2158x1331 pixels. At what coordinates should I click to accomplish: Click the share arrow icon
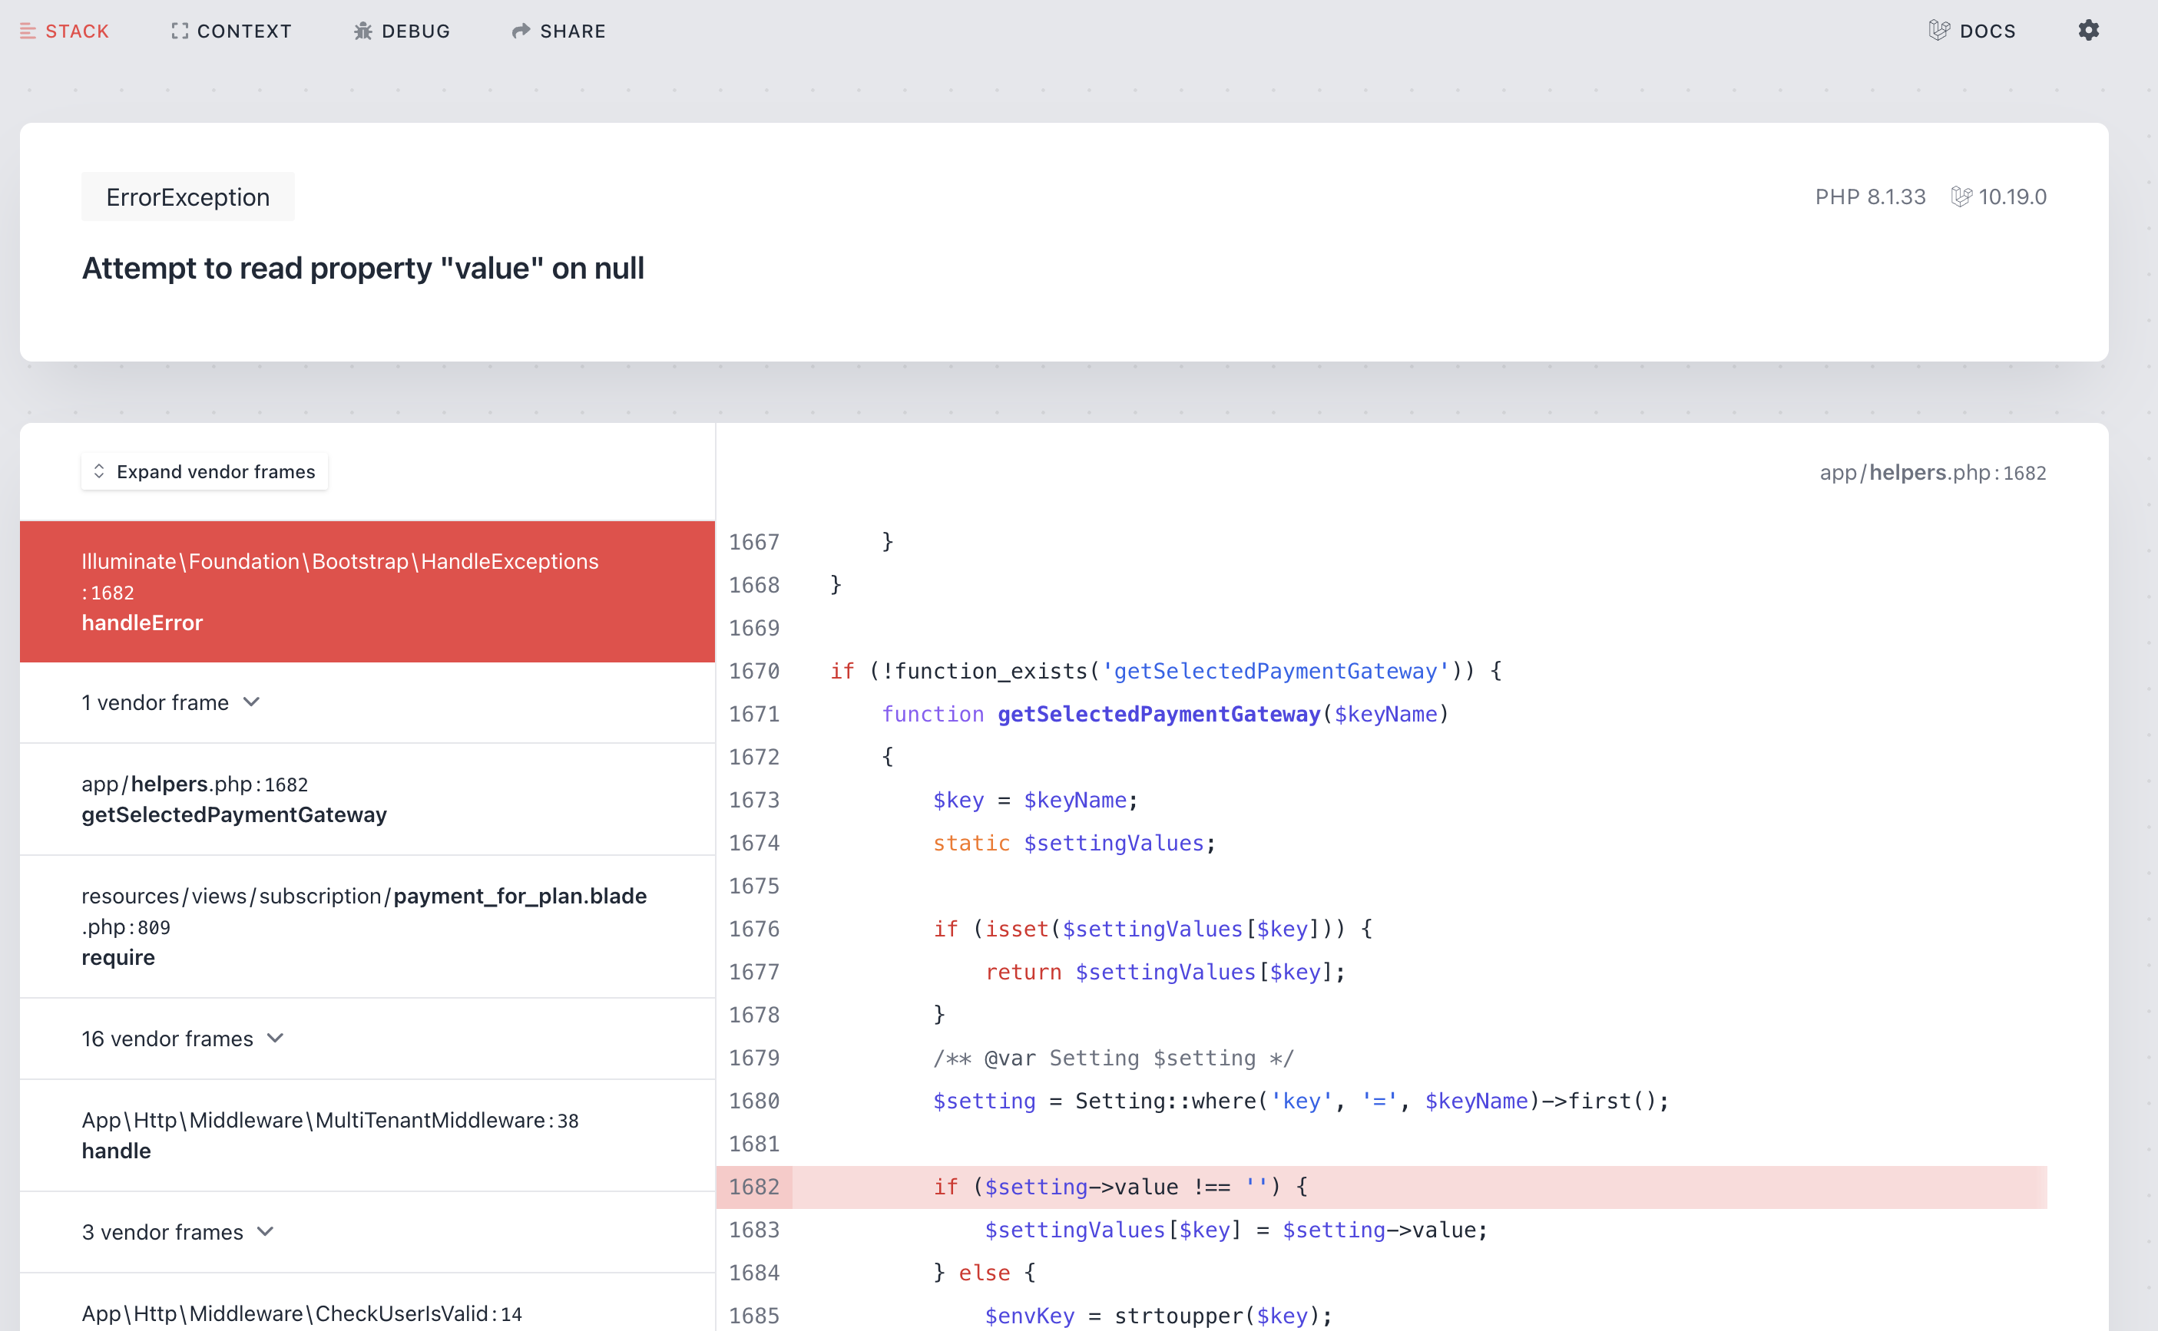(x=521, y=31)
